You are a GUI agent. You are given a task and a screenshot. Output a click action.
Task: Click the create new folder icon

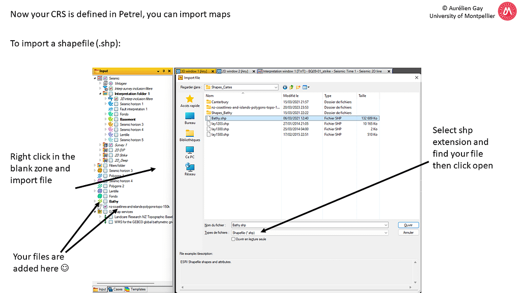tap(299, 87)
